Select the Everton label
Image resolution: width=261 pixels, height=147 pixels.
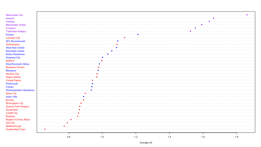click(x=10, y=35)
